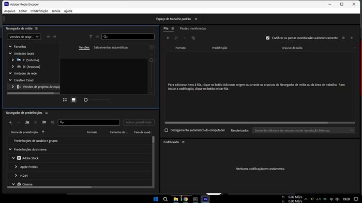Click the Media Browser thumbnail size slider handle

pyautogui.click(x=86, y=100)
